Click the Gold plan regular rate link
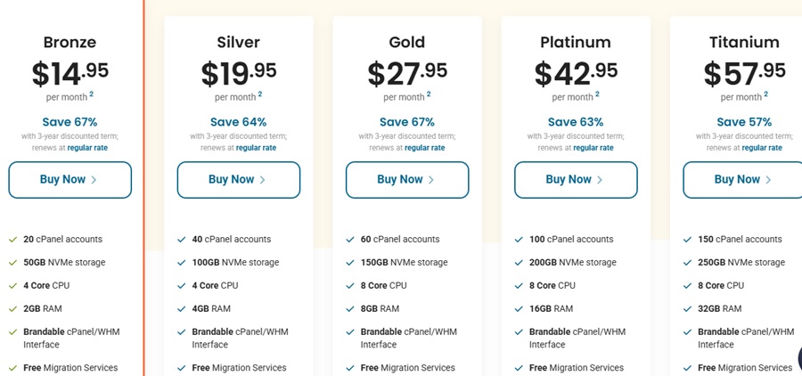The height and width of the screenshot is (376, 802). click(x=425, y=148)
